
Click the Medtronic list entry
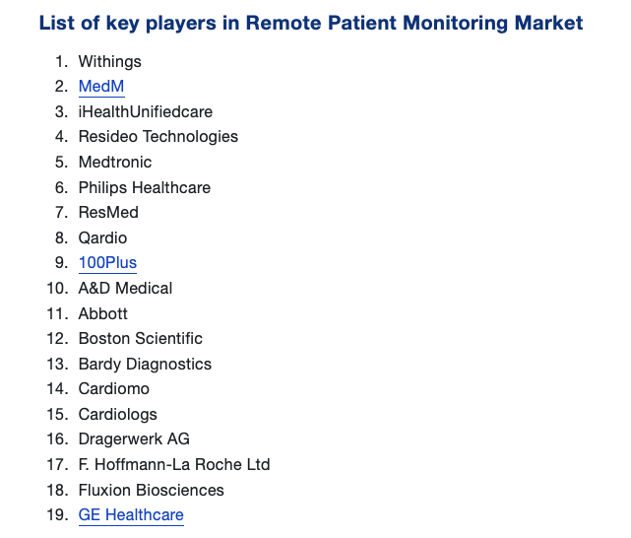click(115, 163)
